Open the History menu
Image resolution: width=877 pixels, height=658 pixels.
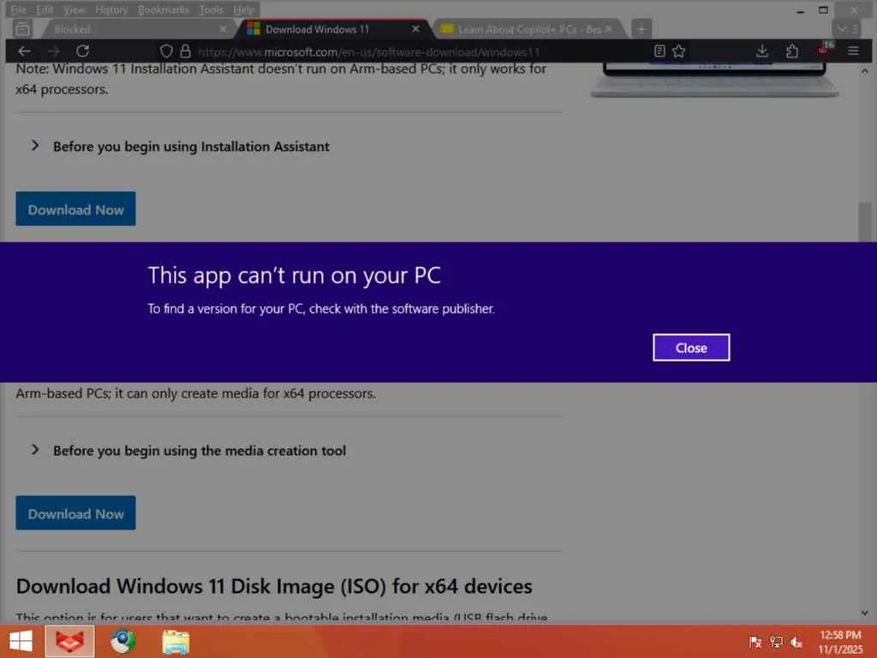pos(111,9)
